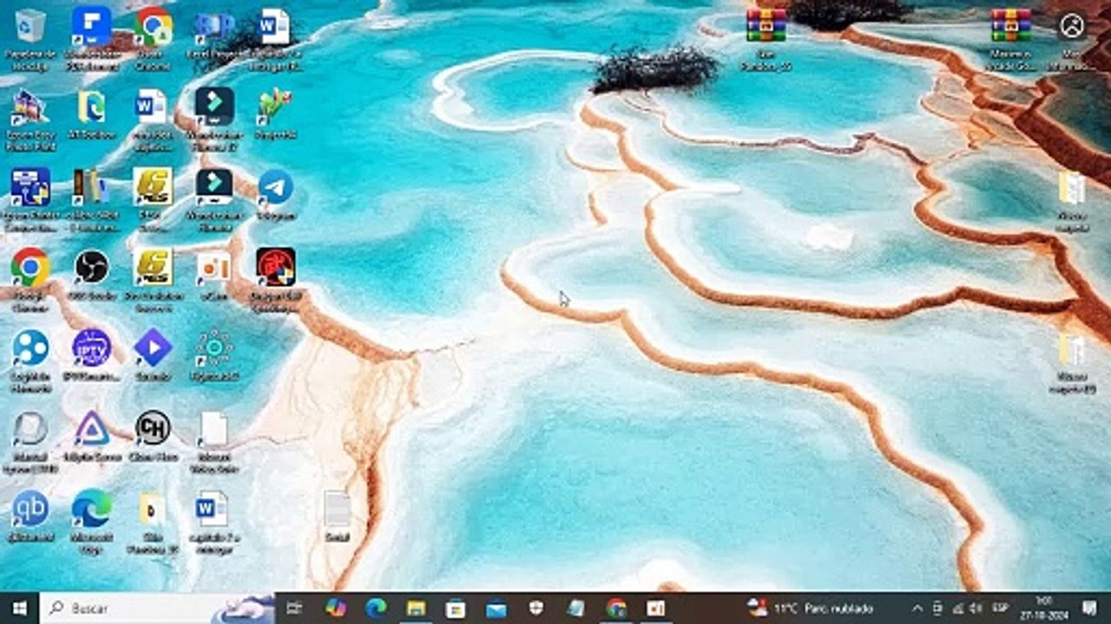The width and height of the screenshot is (1111, 624).
Task: Launch the Wondershare Filmora shortcut beside Telegram
Action: pos(214,188)
